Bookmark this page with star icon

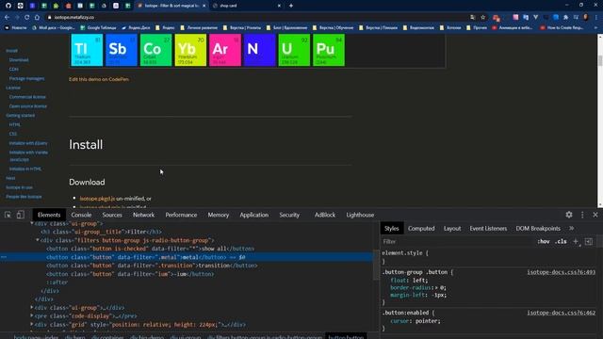click(x=483, y=17)
